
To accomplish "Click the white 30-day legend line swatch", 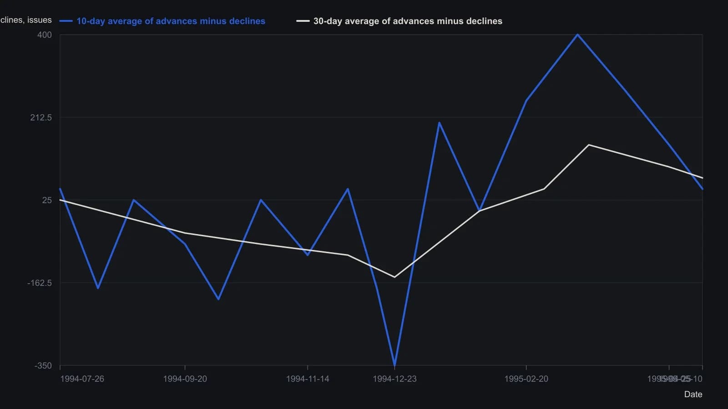I will (x=303, y=21).
